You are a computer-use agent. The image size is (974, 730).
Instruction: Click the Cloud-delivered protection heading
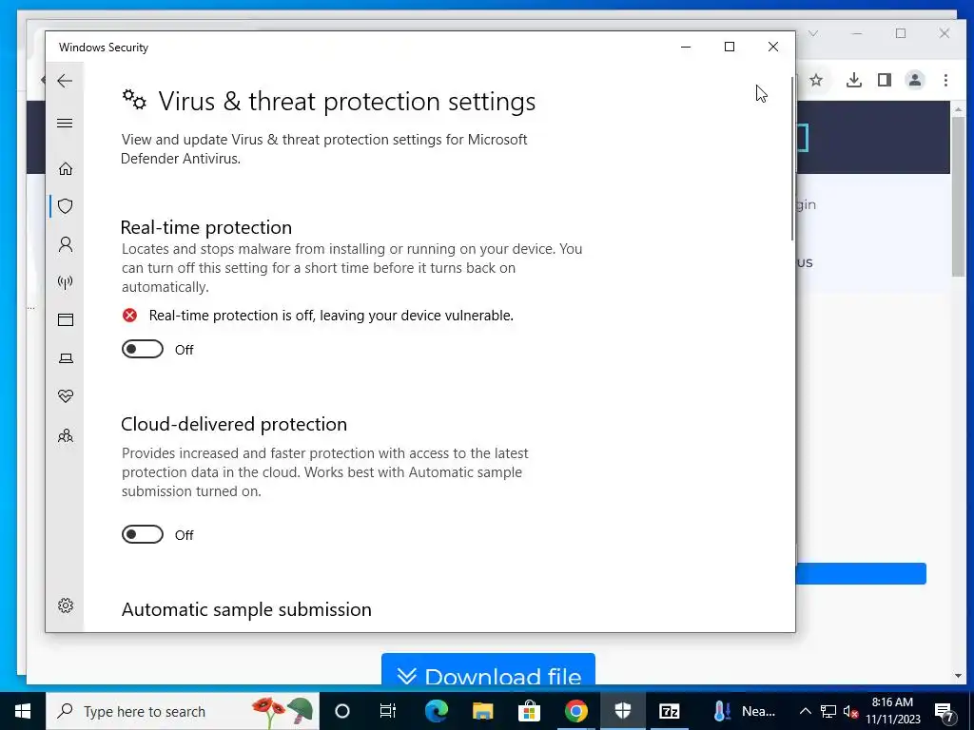click(x=234, y=424)
